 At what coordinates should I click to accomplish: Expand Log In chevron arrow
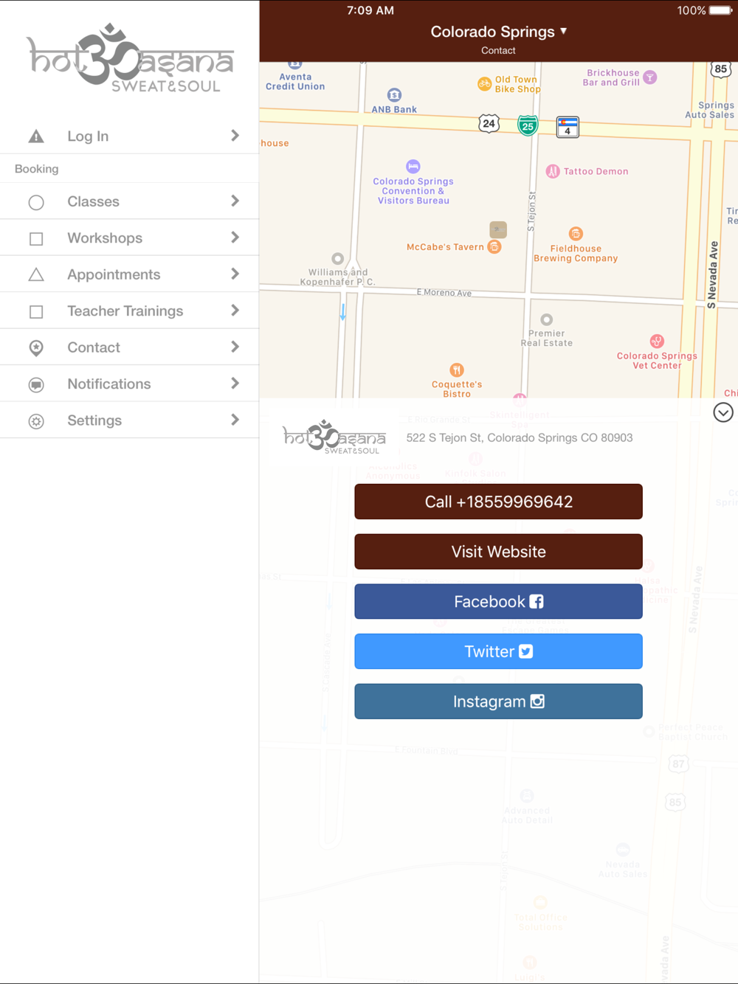coord(235,136)
